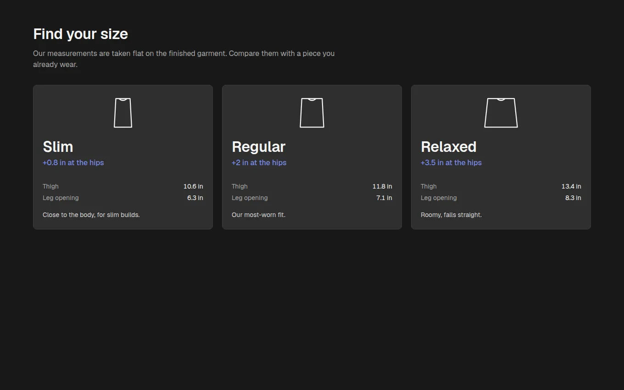Click the Relaxed fit garment silhouette icon

501,113
